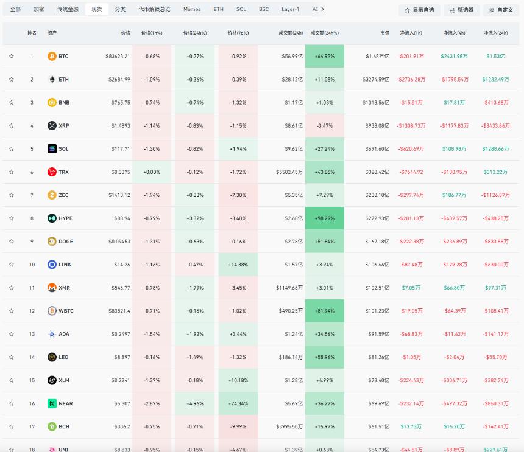Click the BCH coin icon

point(52,426)
